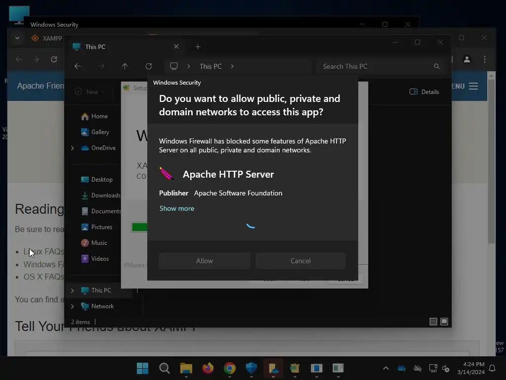
Task: Open Windows Security shield in taskbar
Action: tap(252, 368)
